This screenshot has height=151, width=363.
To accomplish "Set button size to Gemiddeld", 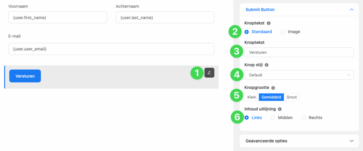I will coord(271,97).
